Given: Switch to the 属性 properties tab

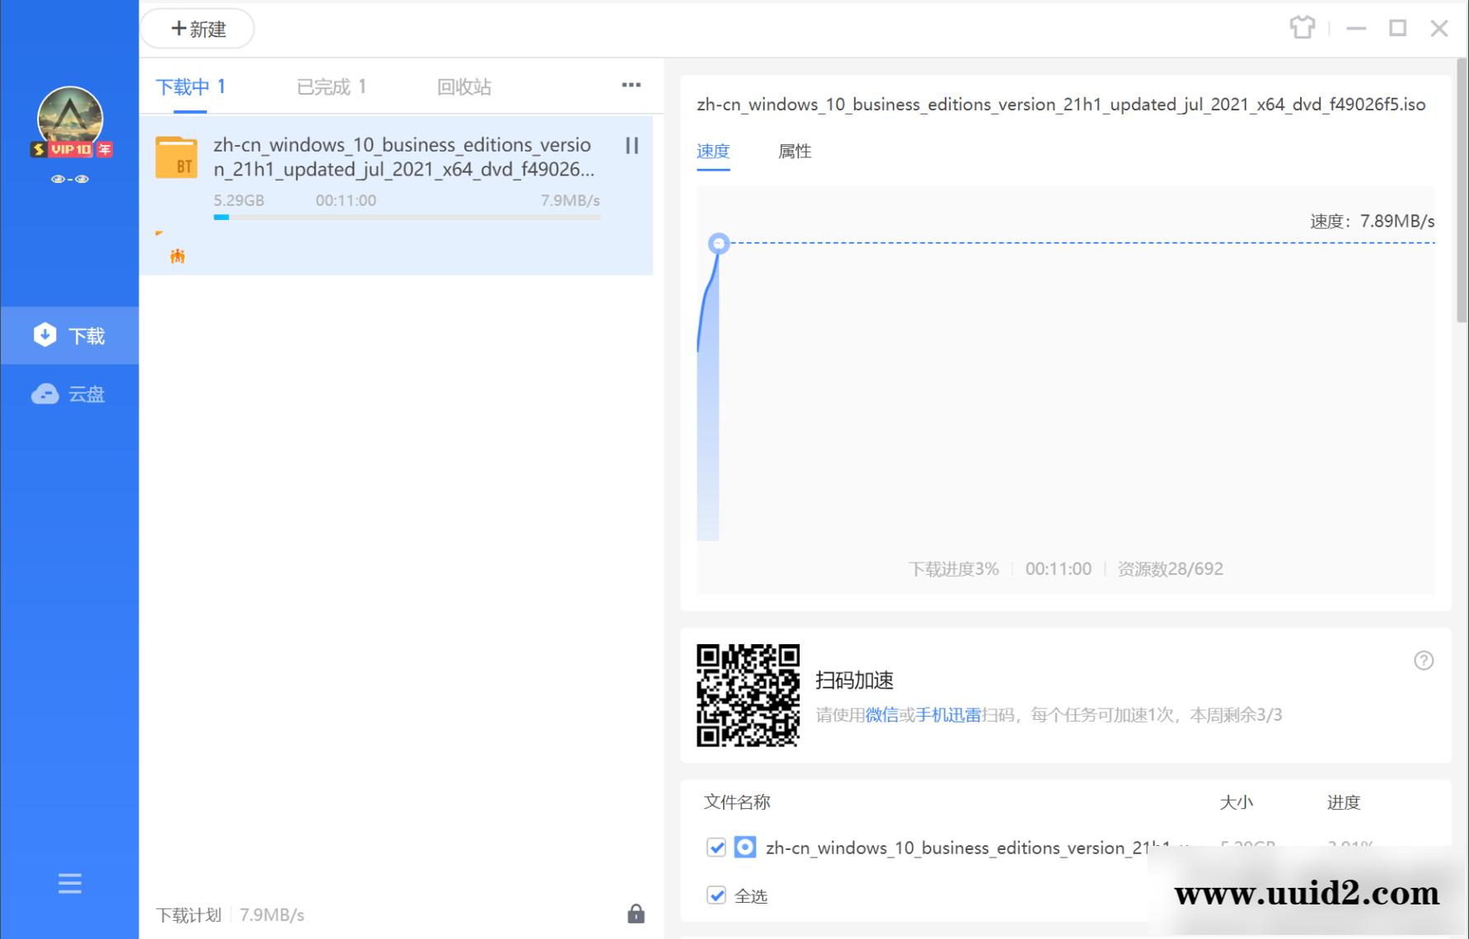Looking at the screenshot, I should click(x=795, y=152).
